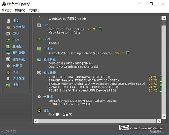Click the Summary (摘要) clipboard icon in sidebar

click(x=8, y=21)
